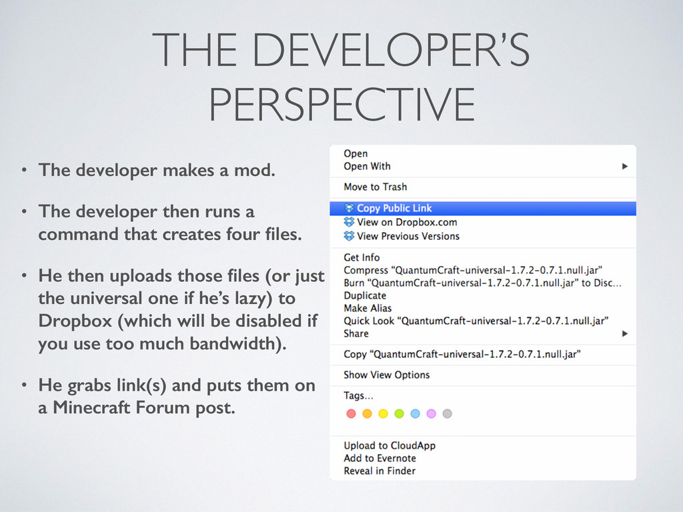Expand the Open With submenu arrow
Screen dimensions: 683x512
point(624,166)
